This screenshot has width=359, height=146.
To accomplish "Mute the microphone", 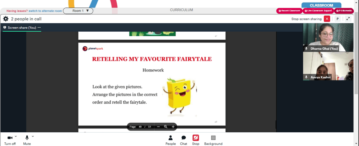I will (27, 140).
